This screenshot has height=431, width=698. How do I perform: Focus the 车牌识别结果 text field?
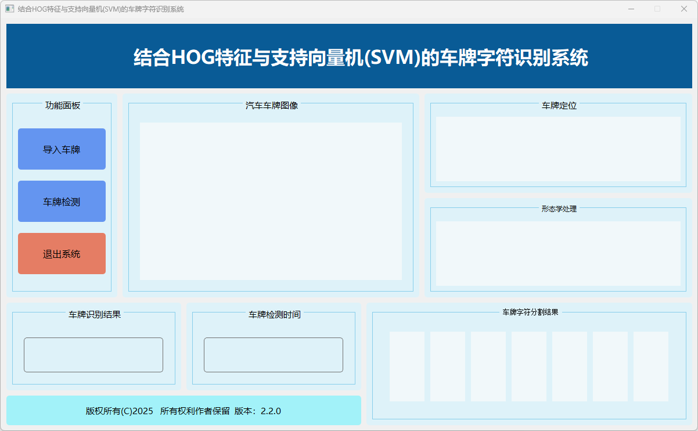93,355
